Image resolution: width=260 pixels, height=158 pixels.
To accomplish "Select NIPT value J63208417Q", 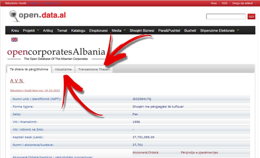I will [142, 99].
